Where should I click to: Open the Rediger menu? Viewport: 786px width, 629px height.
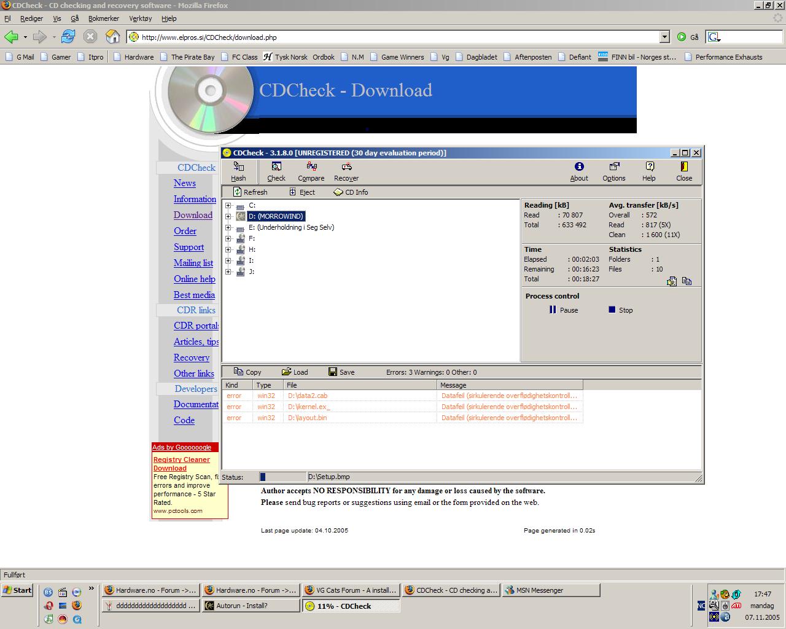pos(32,18)
